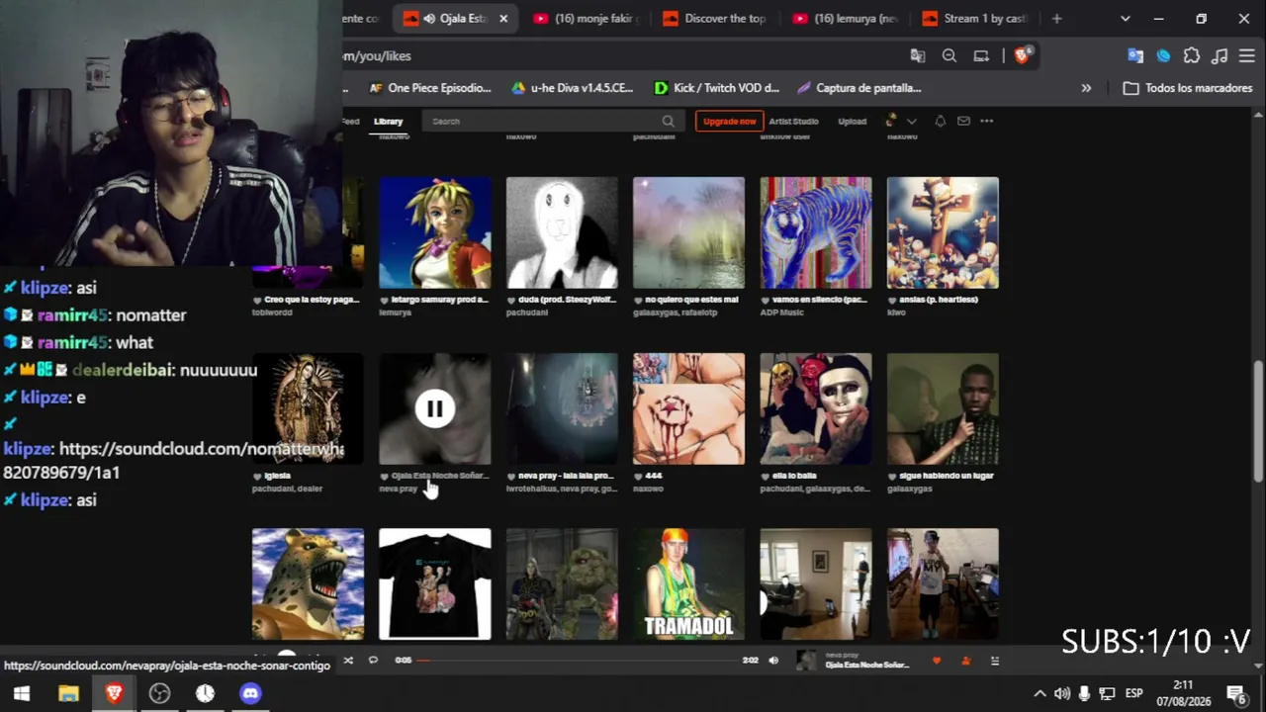Viewport: 1266px width, 712px height.
Task: Open the SoundCloud more options menu
Action: tap(986, 122)
